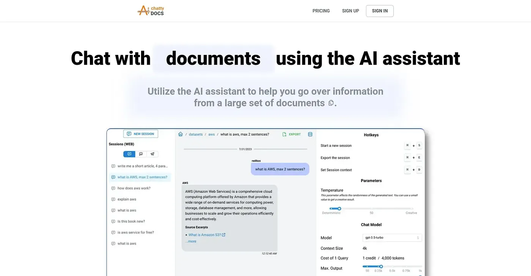Click the chatty DOCS logo

[x=151, y=11]
